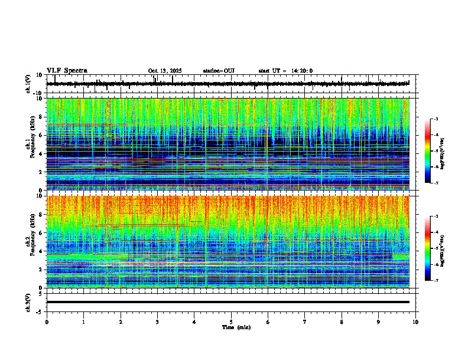
Task: Click tick label "10" on the time axis
Action: pyautogui.click(x=415, y=322)
